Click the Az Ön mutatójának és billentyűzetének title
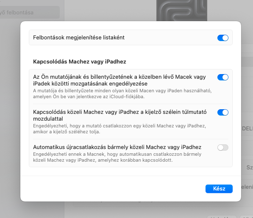 coord(120,80)
